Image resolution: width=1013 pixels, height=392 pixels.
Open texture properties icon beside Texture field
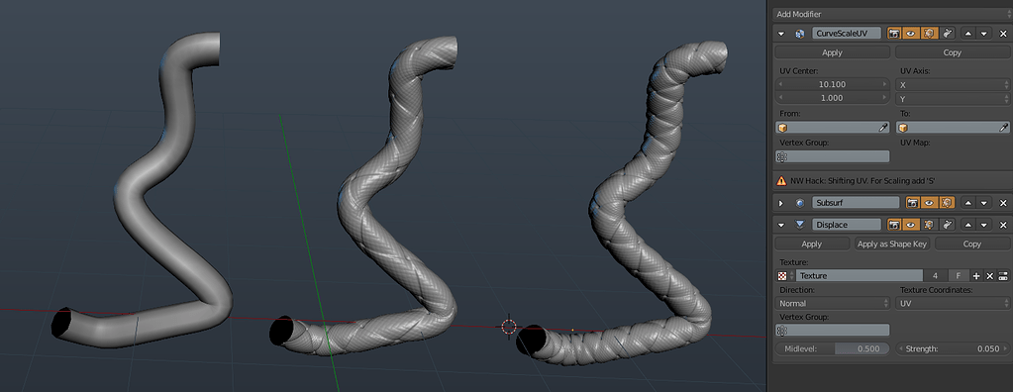[1003, 276]
